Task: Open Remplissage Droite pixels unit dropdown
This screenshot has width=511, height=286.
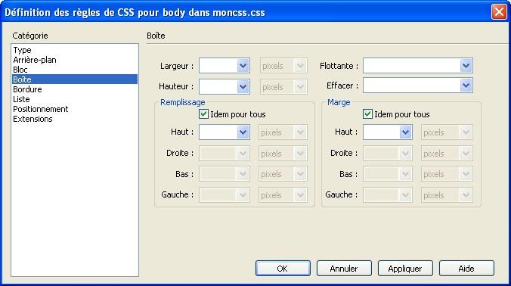Action: coord(300,154)
